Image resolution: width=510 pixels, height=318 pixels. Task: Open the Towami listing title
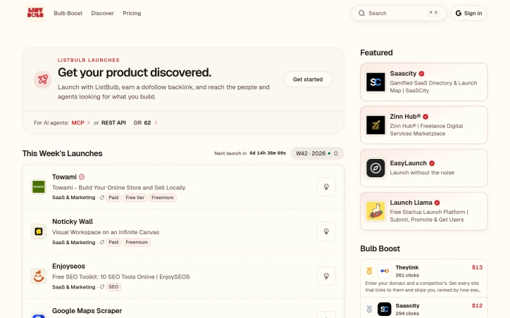click(64, 177)
